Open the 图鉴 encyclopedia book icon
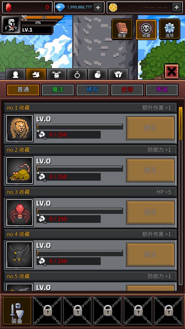Screen dimensions: 185x329 (x=122, y=29)
